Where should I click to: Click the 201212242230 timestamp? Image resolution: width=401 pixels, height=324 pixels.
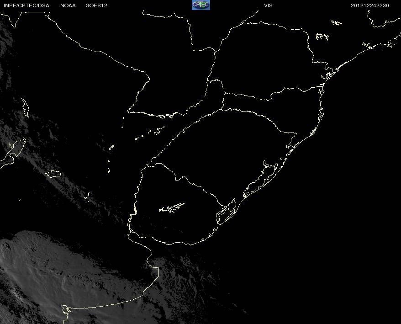(x=370, y=5)
